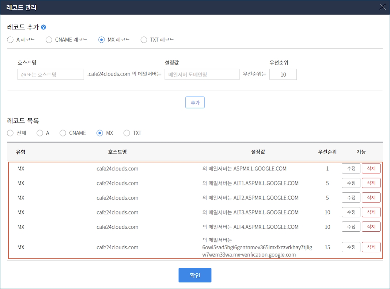Select the A 레코드 radio button
The height and width of the screenshot is (289, 390).
point(10,40)
